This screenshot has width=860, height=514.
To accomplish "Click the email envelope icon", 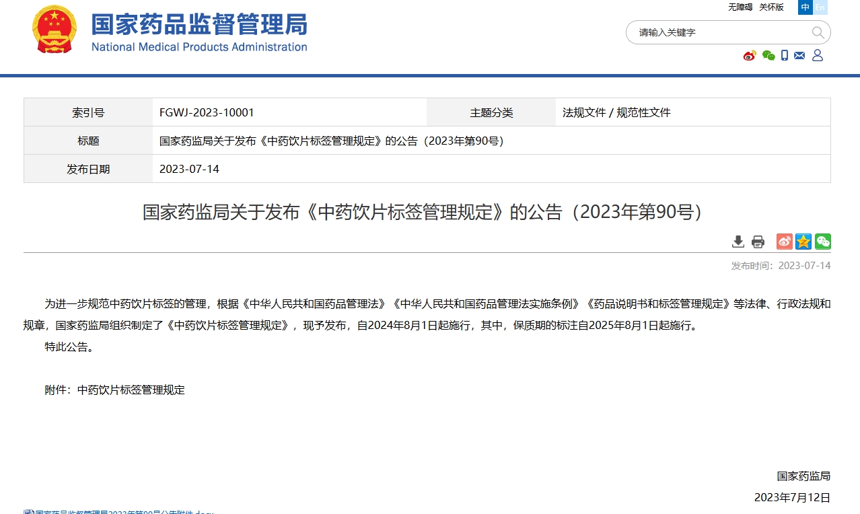I will [x=799, y=56].
